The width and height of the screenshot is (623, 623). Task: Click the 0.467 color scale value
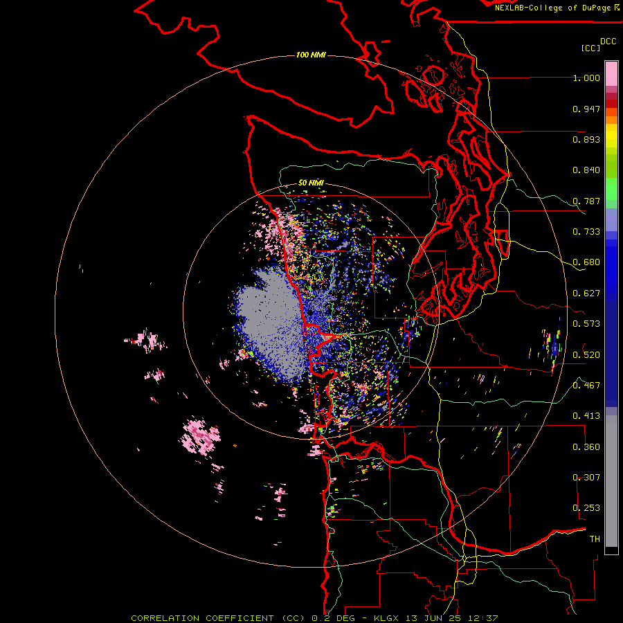586,386
